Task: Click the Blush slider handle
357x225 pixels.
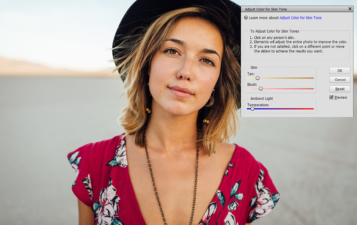Action: 261,88
